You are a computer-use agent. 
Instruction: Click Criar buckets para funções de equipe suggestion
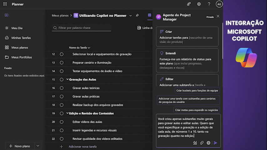(x=197, y=91)
